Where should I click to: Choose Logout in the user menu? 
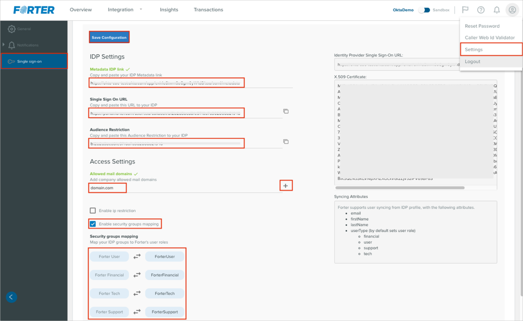(472, 62)
